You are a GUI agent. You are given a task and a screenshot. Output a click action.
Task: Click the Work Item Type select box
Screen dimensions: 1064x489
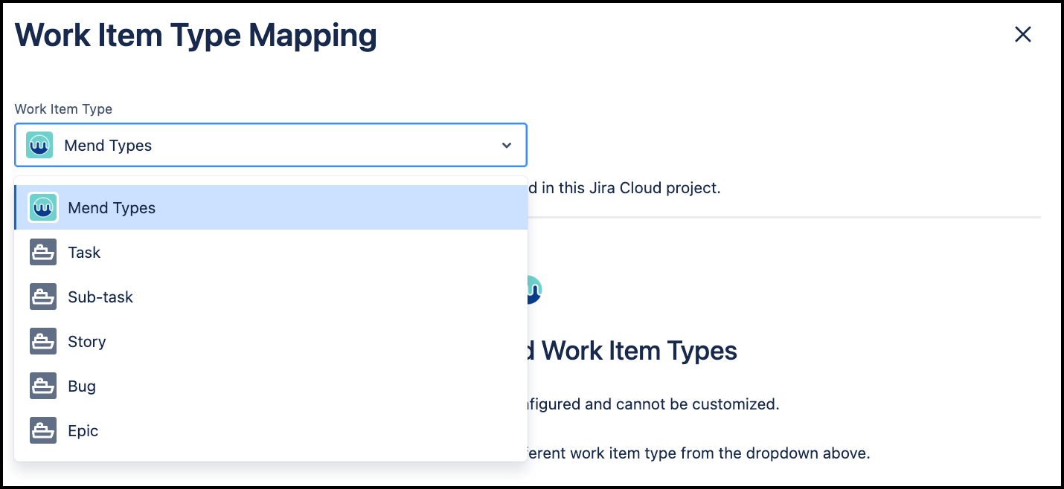point(271,145)
